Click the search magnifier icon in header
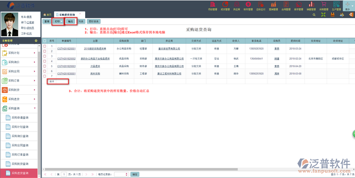 [x=314, y=15]
